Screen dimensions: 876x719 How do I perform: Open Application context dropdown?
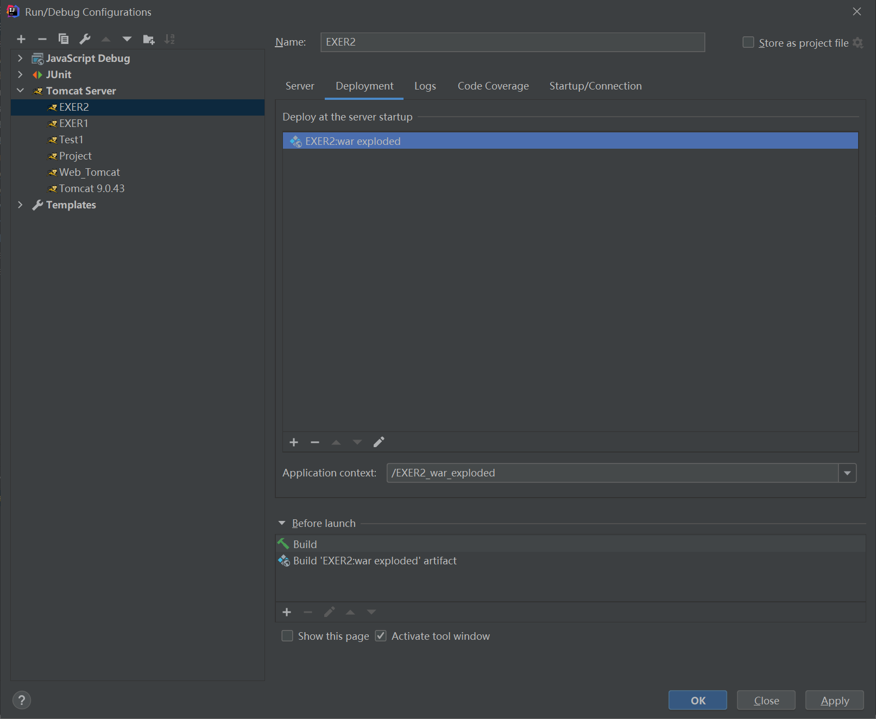847,473
